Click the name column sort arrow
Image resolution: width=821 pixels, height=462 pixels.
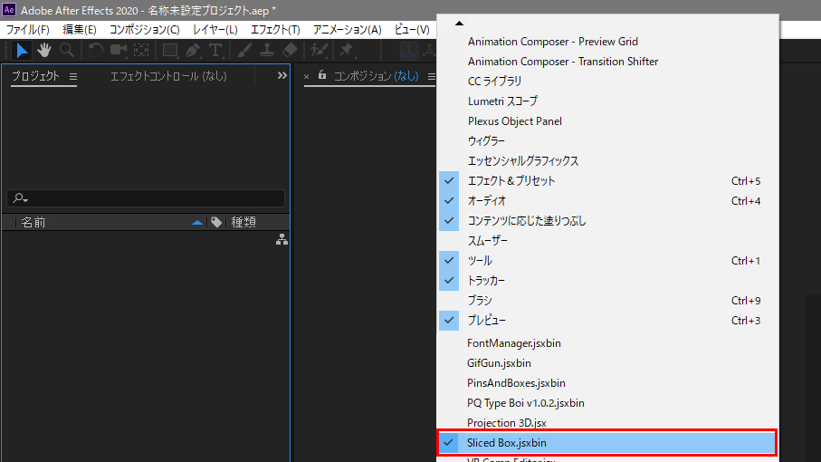click(196, 223)
